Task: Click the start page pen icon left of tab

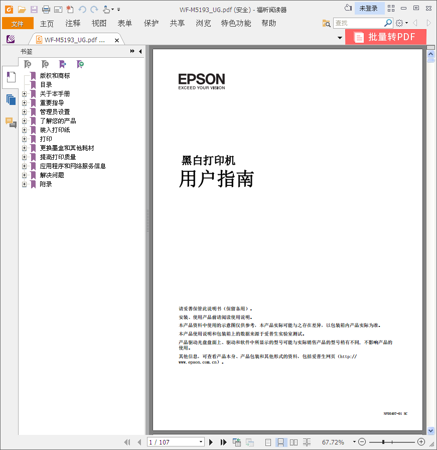Action: tap(11, 39)
